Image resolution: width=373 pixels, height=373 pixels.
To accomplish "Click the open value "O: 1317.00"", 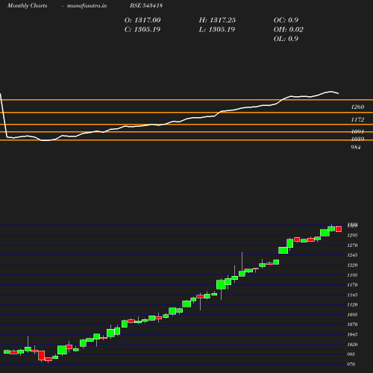I will (x=142, y=20).
